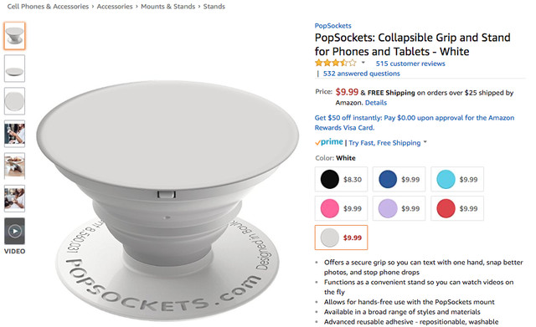536x327 pixels.
Task: Select the first expanded PopSocket thumbnail
Action: [x=14, y=36]
